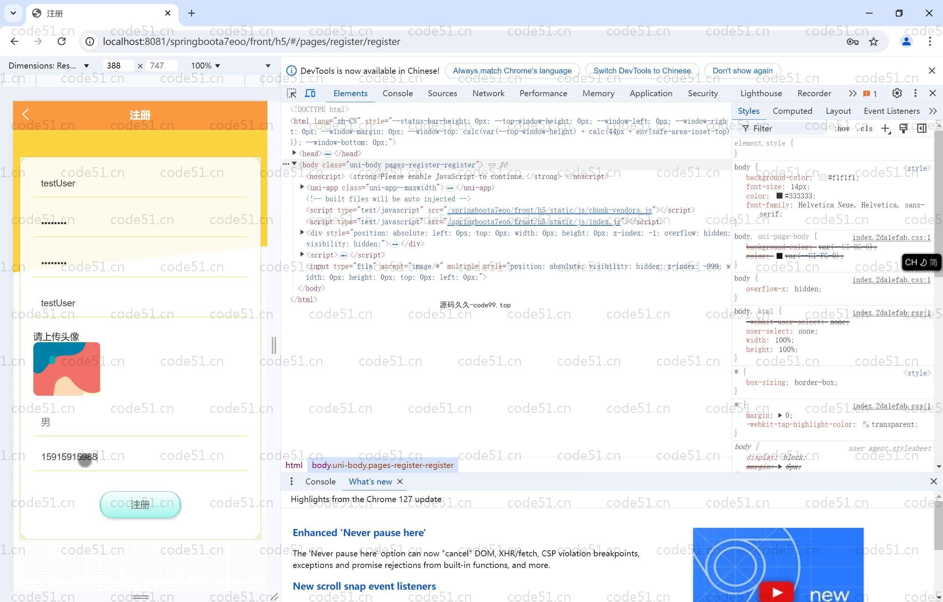The width and height of the screenshot is (943, 602).
Task: Click the phone number field 15915915988
Action: pos(140,457)
